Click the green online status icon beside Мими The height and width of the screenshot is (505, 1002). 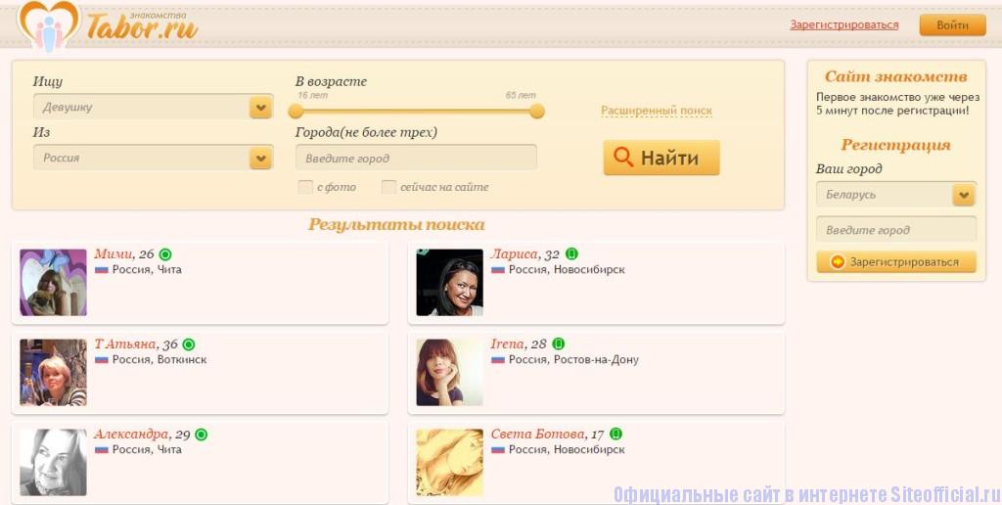[165, 254]
